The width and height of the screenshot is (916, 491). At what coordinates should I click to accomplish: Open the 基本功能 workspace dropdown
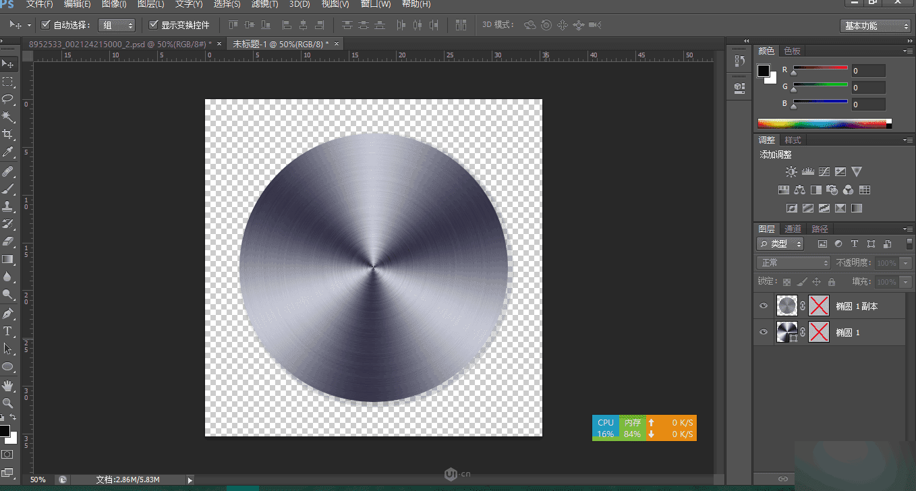click(876, 26)
